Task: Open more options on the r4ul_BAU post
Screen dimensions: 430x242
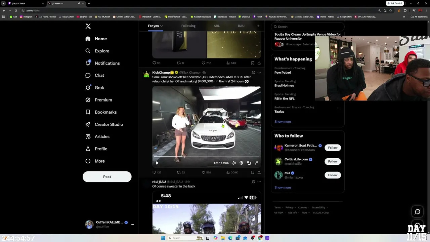Action: 259,182
